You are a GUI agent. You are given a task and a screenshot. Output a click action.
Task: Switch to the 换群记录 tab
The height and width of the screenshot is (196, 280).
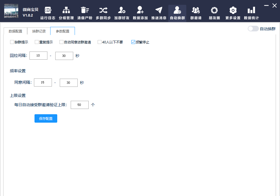[39, 31]
